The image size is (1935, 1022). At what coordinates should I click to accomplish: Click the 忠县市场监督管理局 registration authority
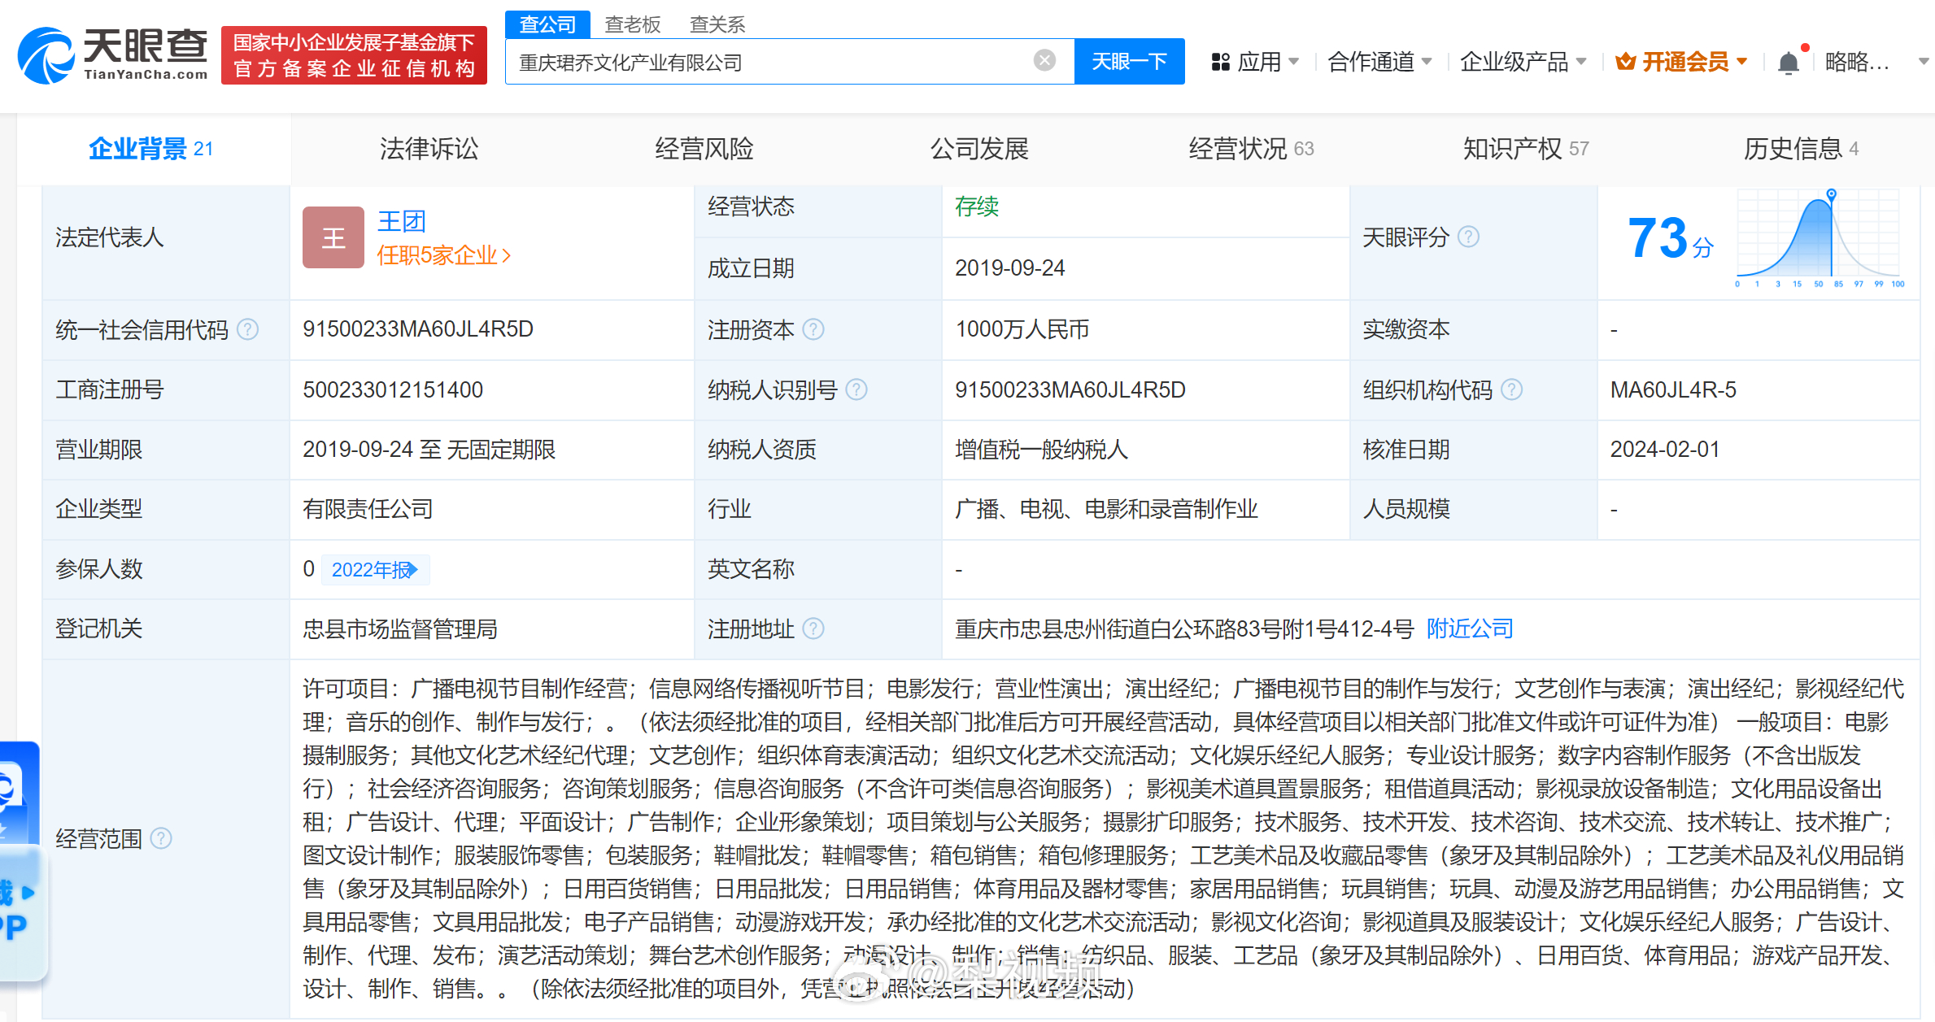(400, 629)
